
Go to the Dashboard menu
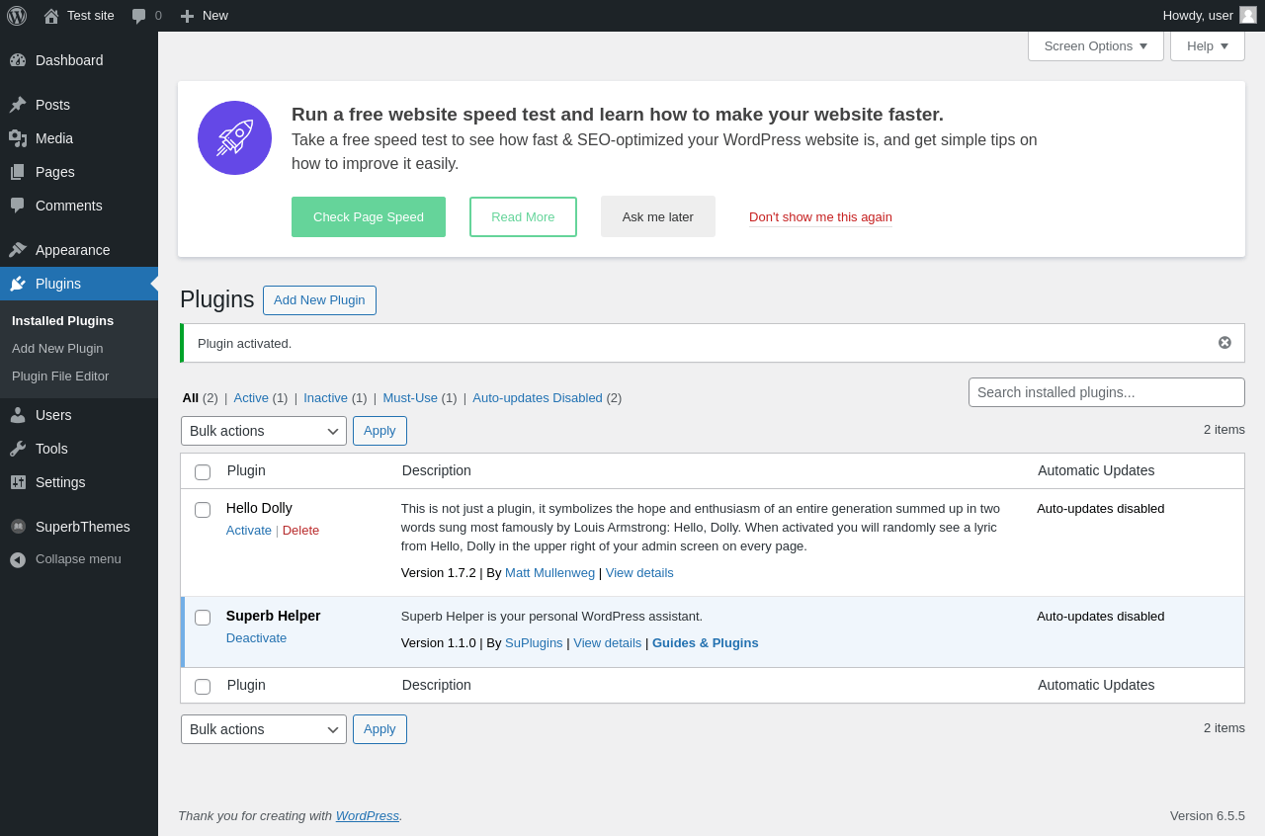coord(79,60)
